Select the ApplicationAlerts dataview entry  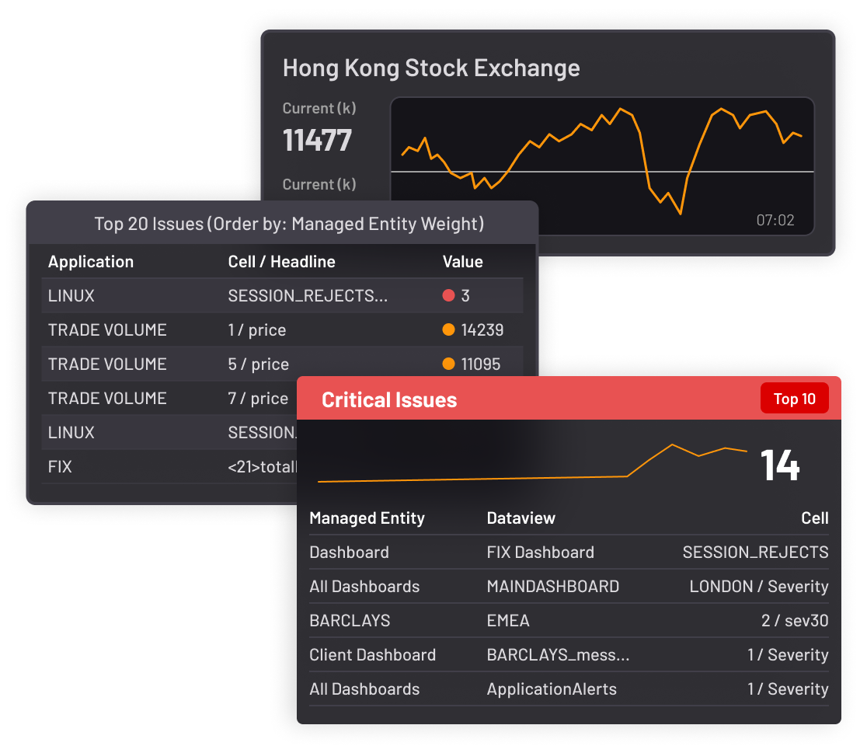551,689
